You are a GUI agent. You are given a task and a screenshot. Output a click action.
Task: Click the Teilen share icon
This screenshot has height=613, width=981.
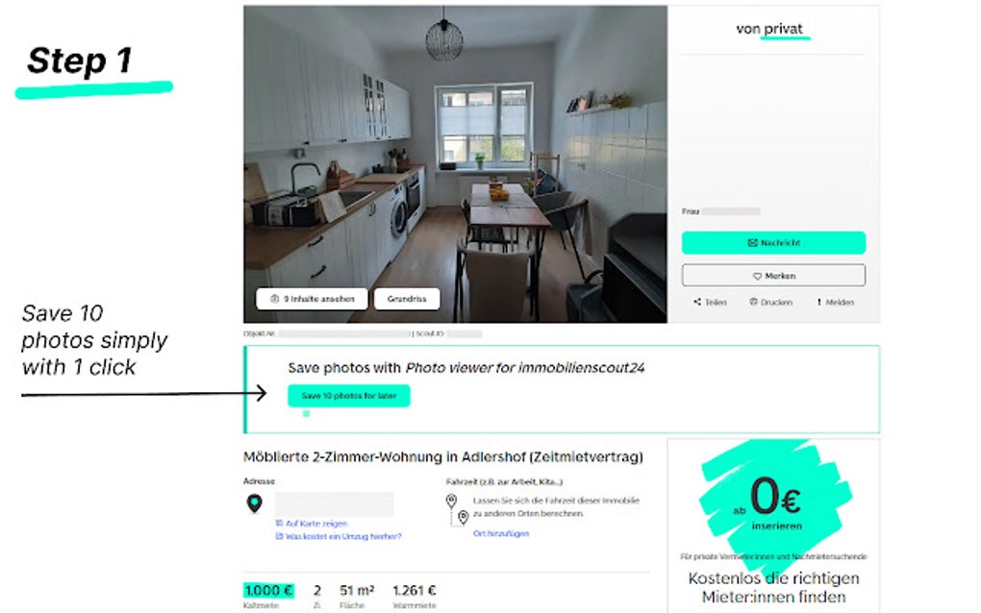coord(697,302)
